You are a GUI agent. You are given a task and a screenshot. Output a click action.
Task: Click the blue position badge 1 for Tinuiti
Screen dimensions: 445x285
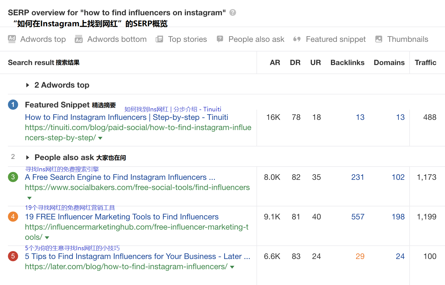click(13, 105)
